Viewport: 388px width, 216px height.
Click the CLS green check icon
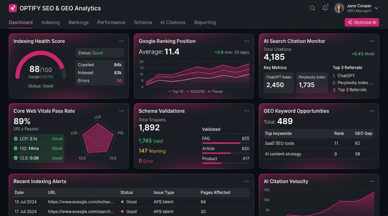click(16, 158)
